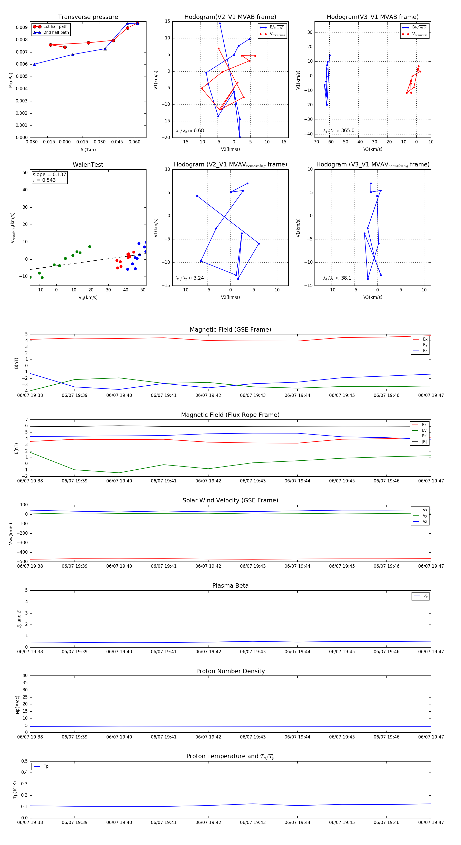The height and width of the screenshot is (845, 461).
Task: Click the 'Plasma Beta' plot title
Action: pos(230,586)
